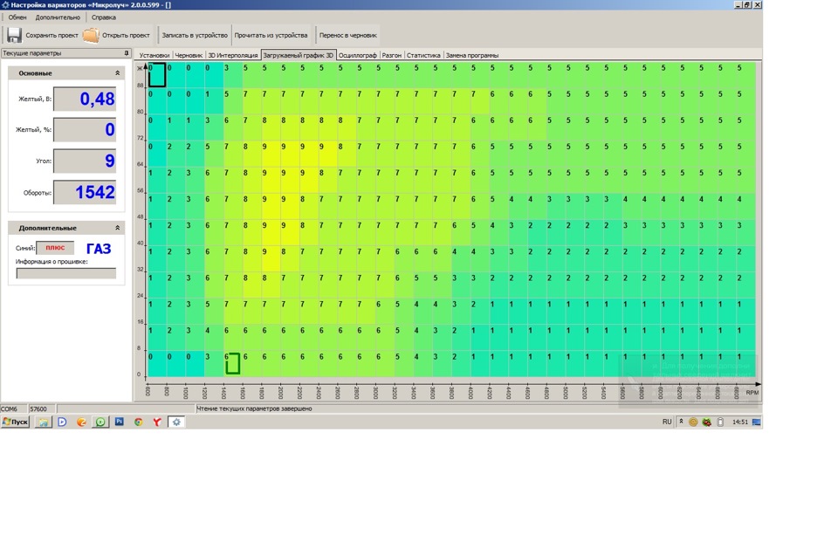Viewport: 838px width, 556px height.
Task: Switch the RU keyboard language indicator
Action: (667, 422)
